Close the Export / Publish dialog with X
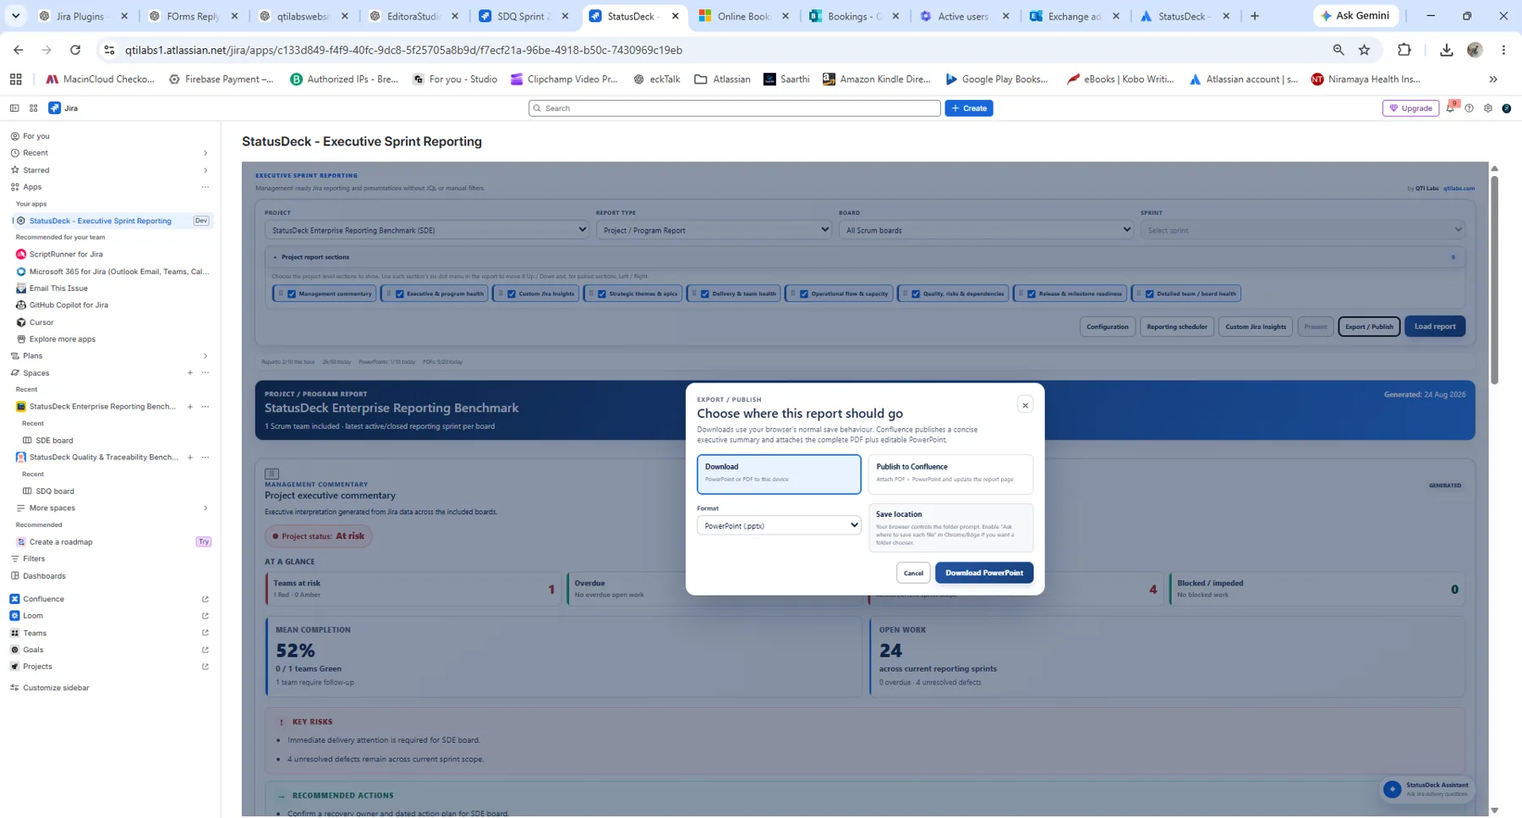The image size is (1522, 818). point(1025,405)
